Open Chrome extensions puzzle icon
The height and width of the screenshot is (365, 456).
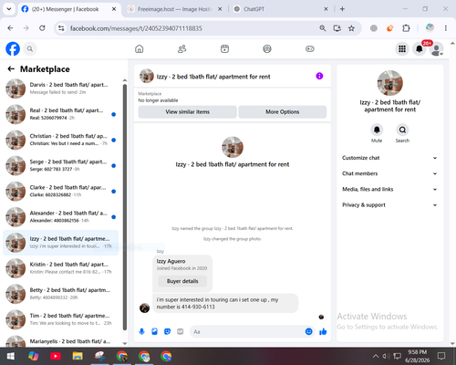tap(406, 28)
